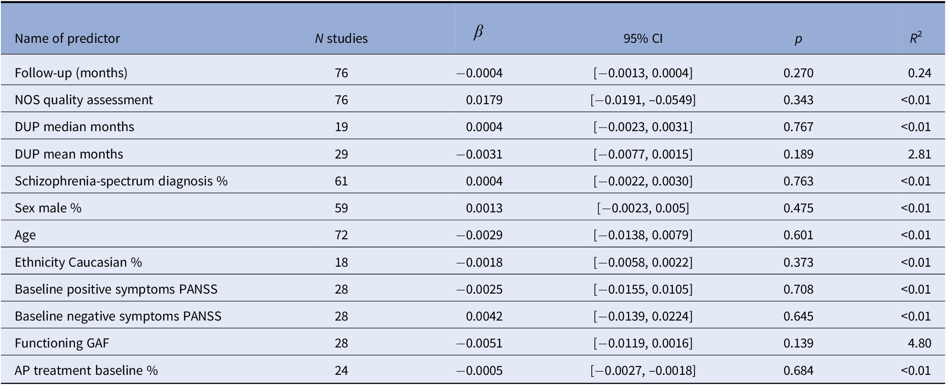Image resolution: width=946 pixels, height=385 pixels.
Task: Click the 4.80 R² value
Action: tap(920, 343)
